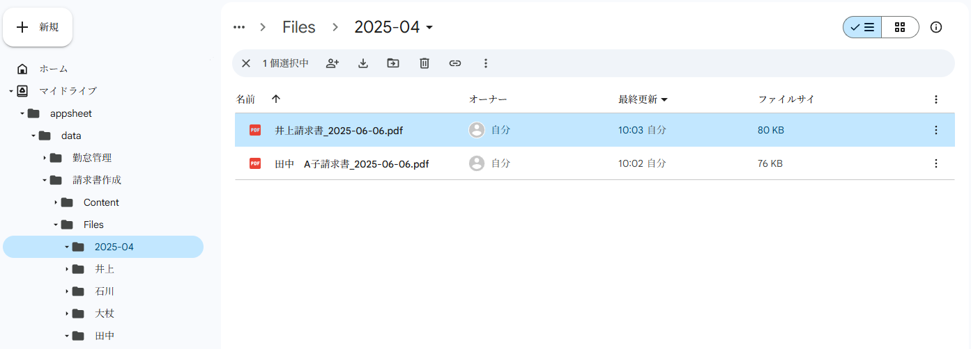Switch to grid layout view

(900, 27)
